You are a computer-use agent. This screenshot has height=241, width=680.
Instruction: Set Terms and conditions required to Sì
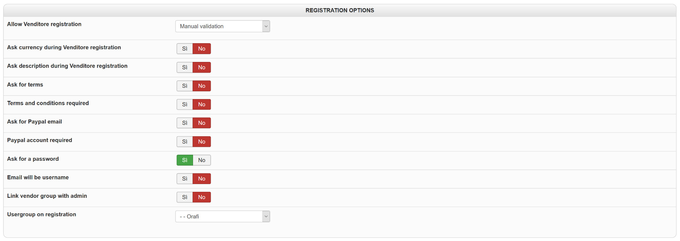pos(185,104)
